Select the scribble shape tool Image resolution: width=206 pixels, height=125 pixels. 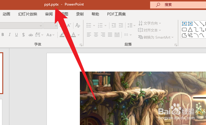pos(190,35)
